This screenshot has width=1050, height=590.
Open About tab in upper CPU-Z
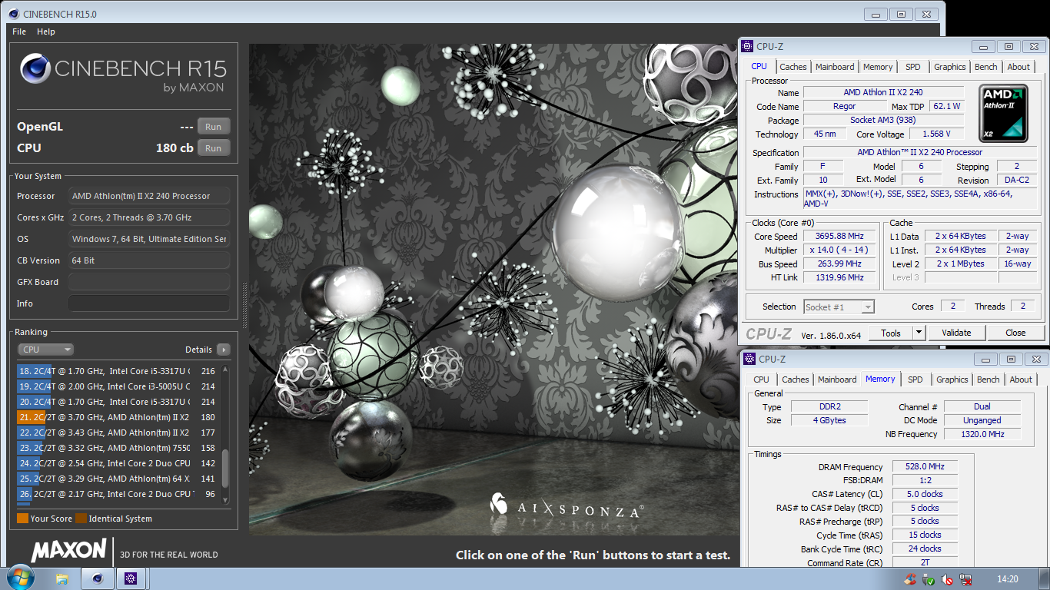pos(1018,67)
